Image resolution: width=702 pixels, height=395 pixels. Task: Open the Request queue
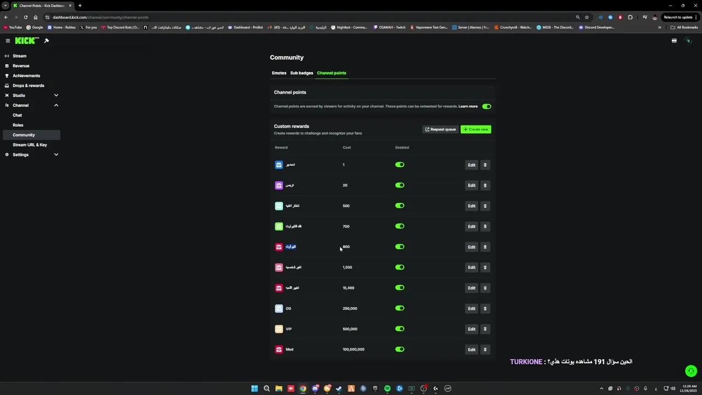pos(440,129)
